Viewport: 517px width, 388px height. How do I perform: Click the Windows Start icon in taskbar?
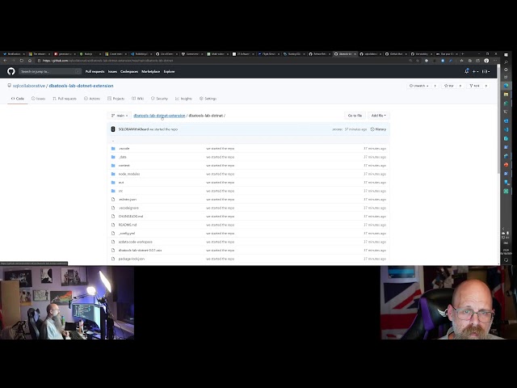[506, 55]
